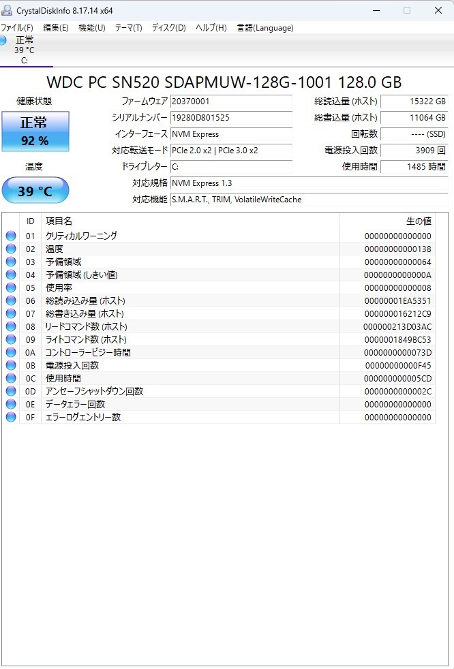This screenshot has width=454, height=669.
Task: Click the interface field NVM Express
Action: pos(231,134)
